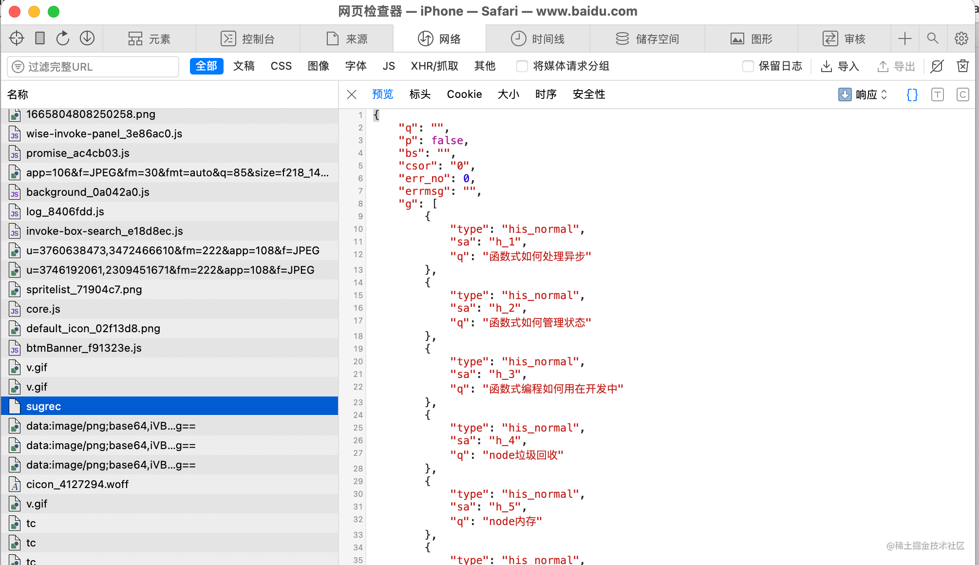Viewport: 979px width, 565px height.
Task: Enable 将媒体请求分组 checkbox
Action: 522,66
